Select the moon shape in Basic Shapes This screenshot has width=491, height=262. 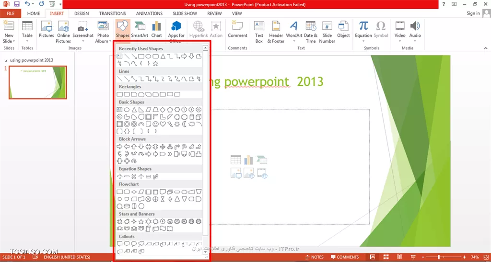pyautogui.click(x=184, y=124)
